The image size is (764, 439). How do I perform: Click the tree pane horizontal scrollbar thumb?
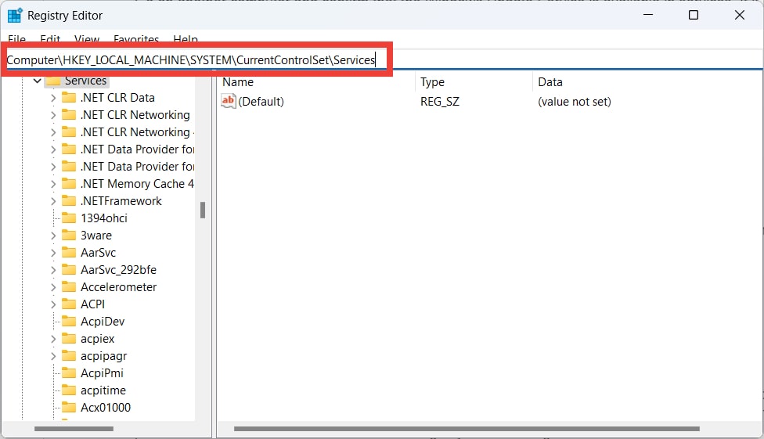[x=74, y=429]
